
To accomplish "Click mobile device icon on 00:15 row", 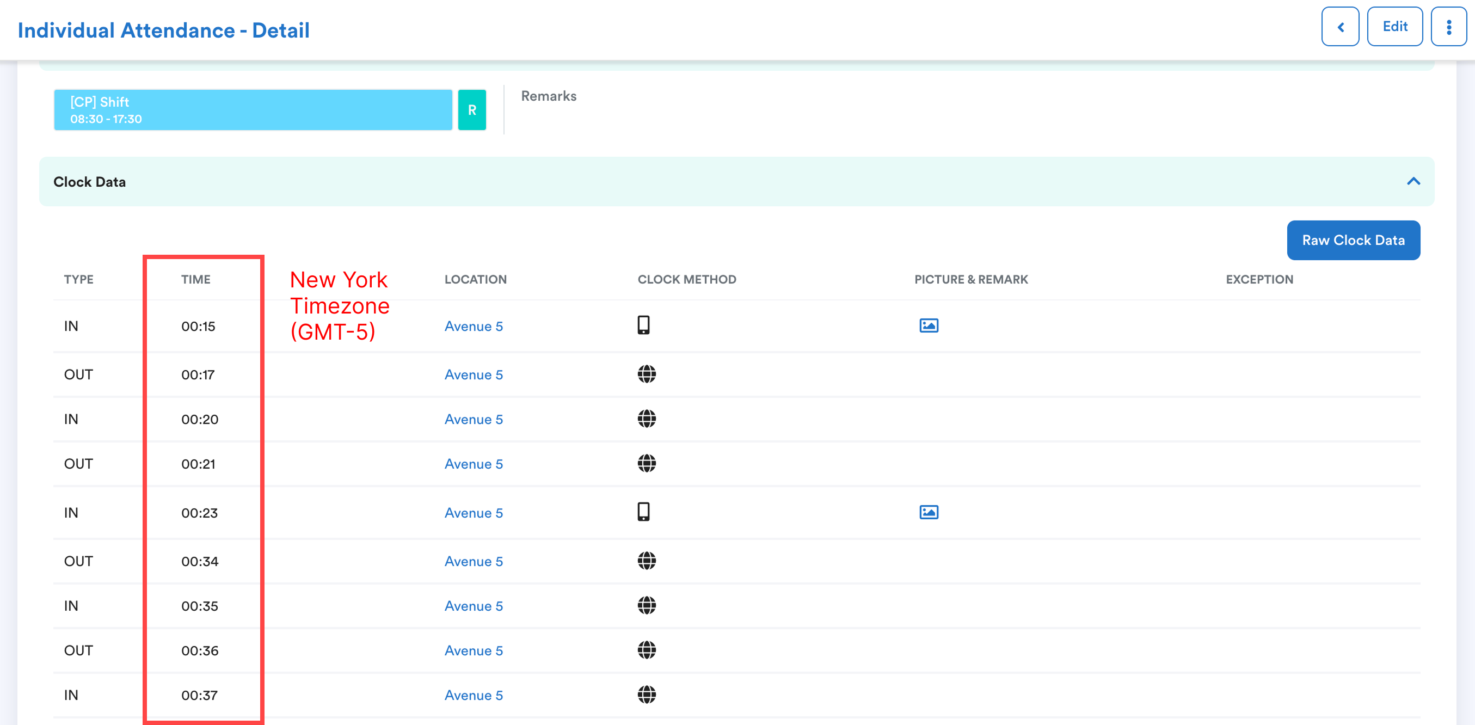I will (643, 325).
